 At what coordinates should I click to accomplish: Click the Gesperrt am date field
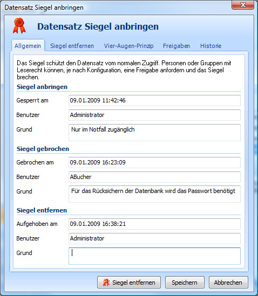click(x=154, y=100)
